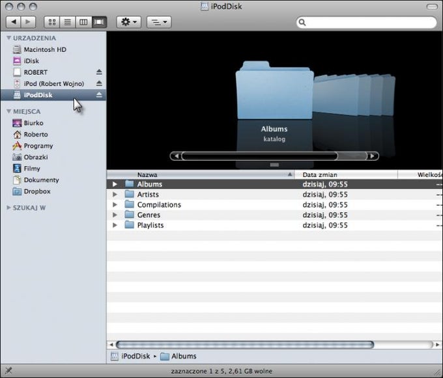
Task: Click Albums in the path bar
Action: pos(179,357)
